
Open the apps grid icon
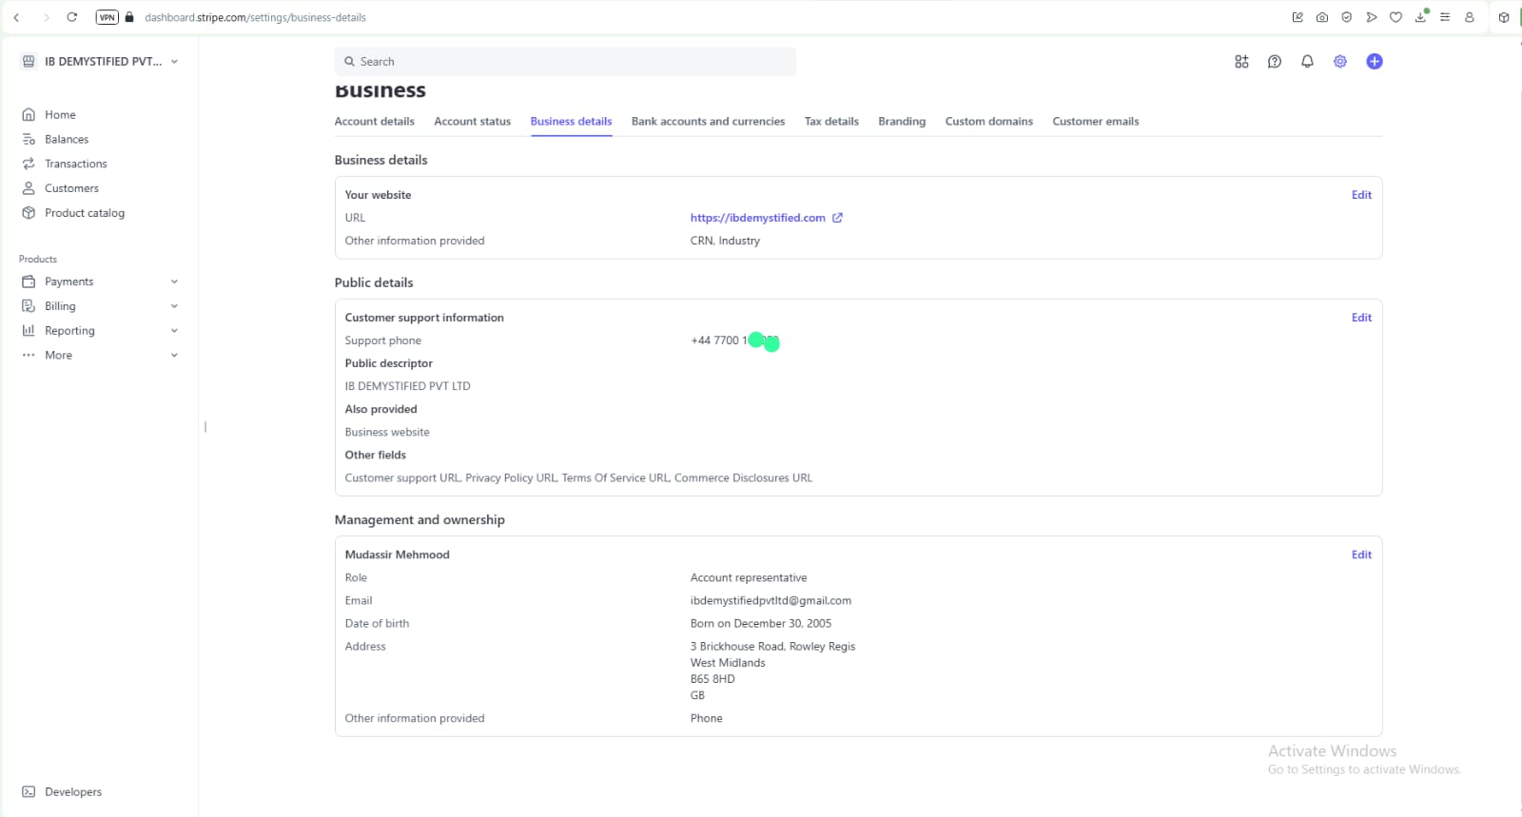tap(1241, 62)
